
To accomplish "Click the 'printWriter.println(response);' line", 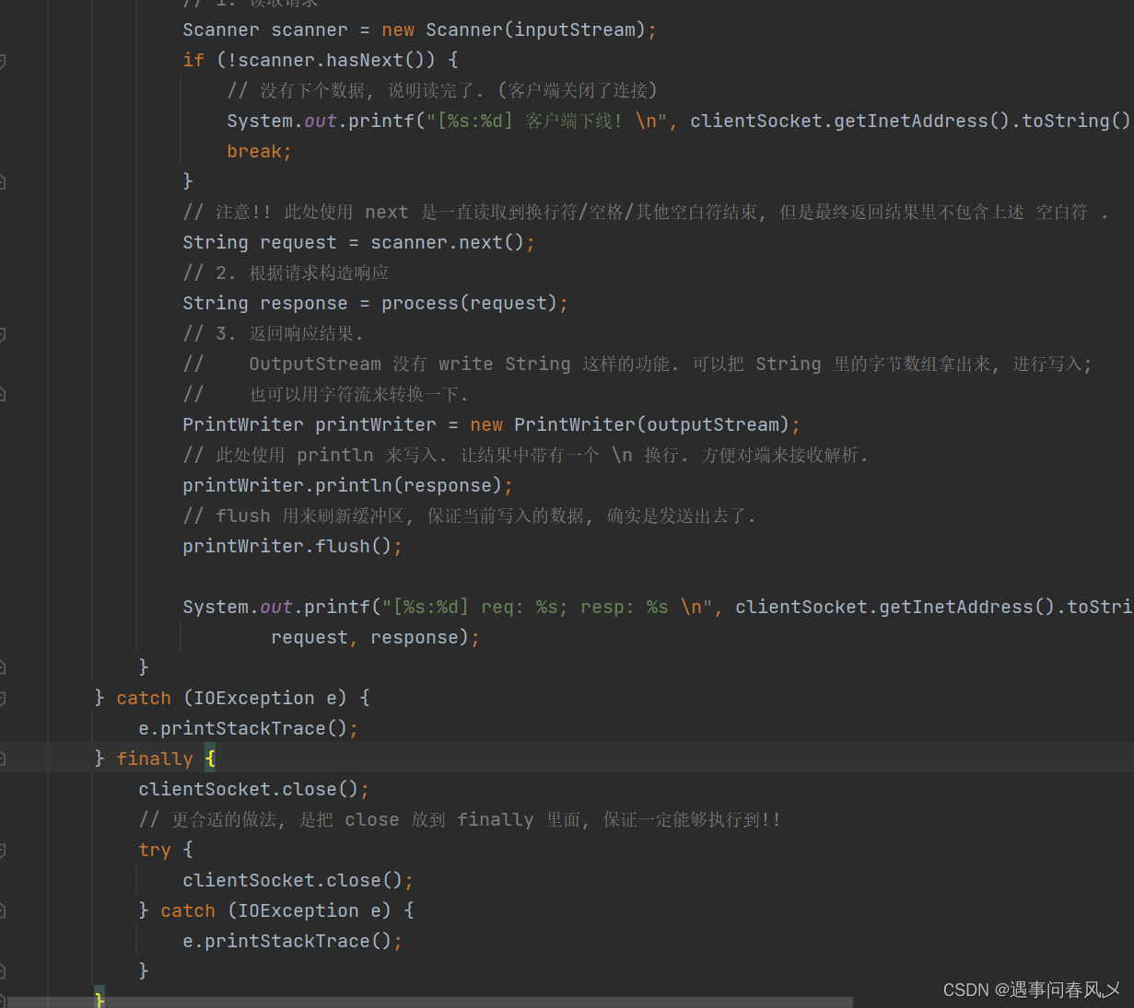I will pos(347,486).
